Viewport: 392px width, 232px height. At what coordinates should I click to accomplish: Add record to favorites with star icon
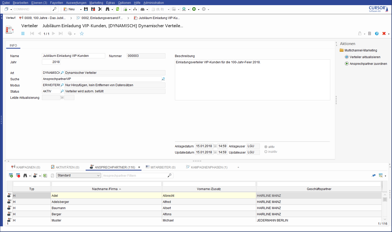[x=82, y=34]
